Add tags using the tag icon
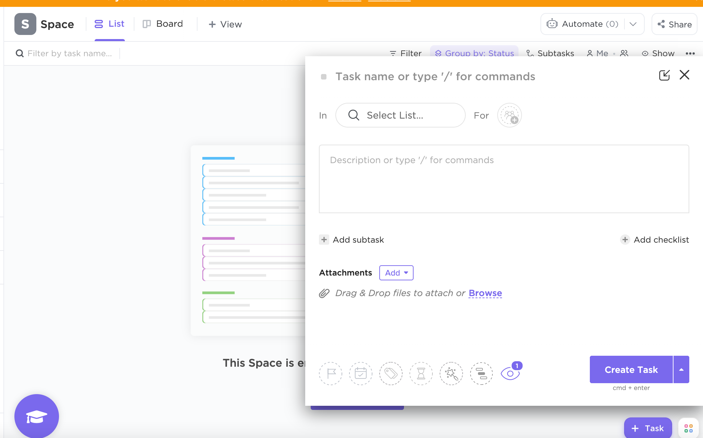This screenshot has height=438, width=703. pos(391,374)
